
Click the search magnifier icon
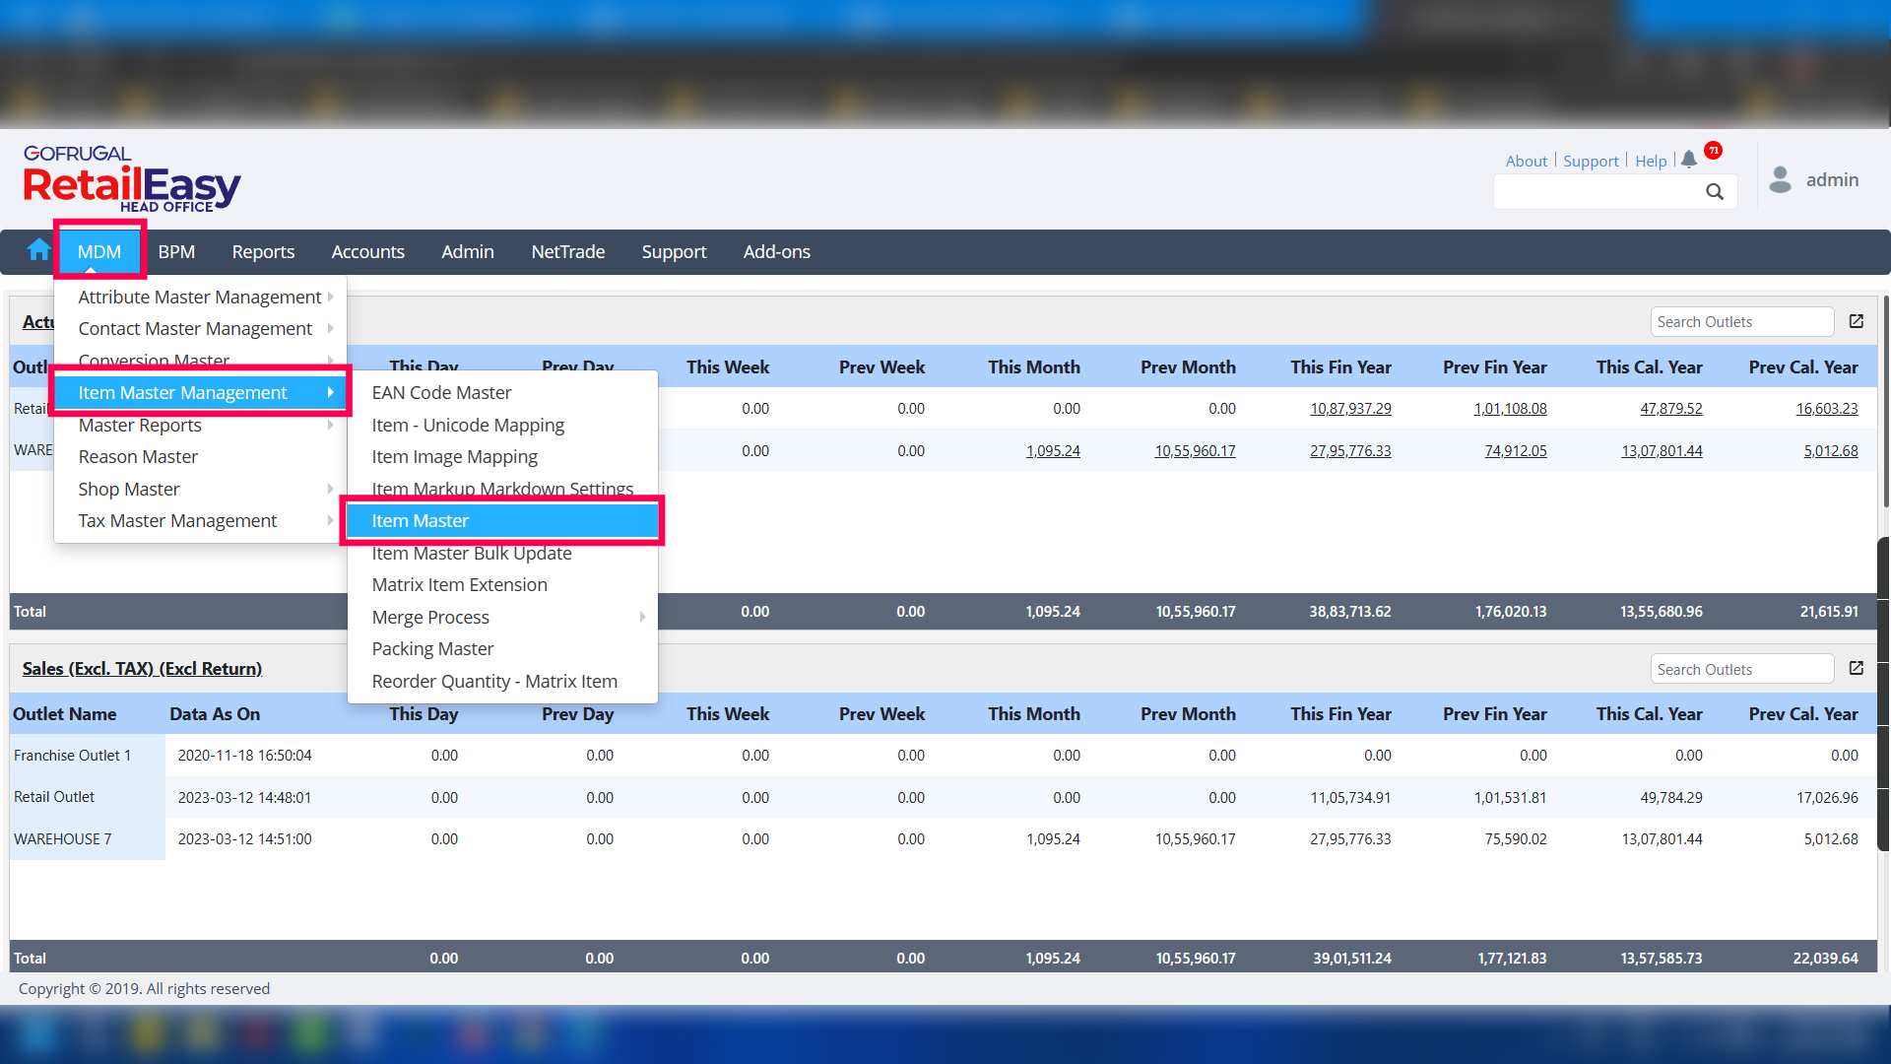point(1715,192)
